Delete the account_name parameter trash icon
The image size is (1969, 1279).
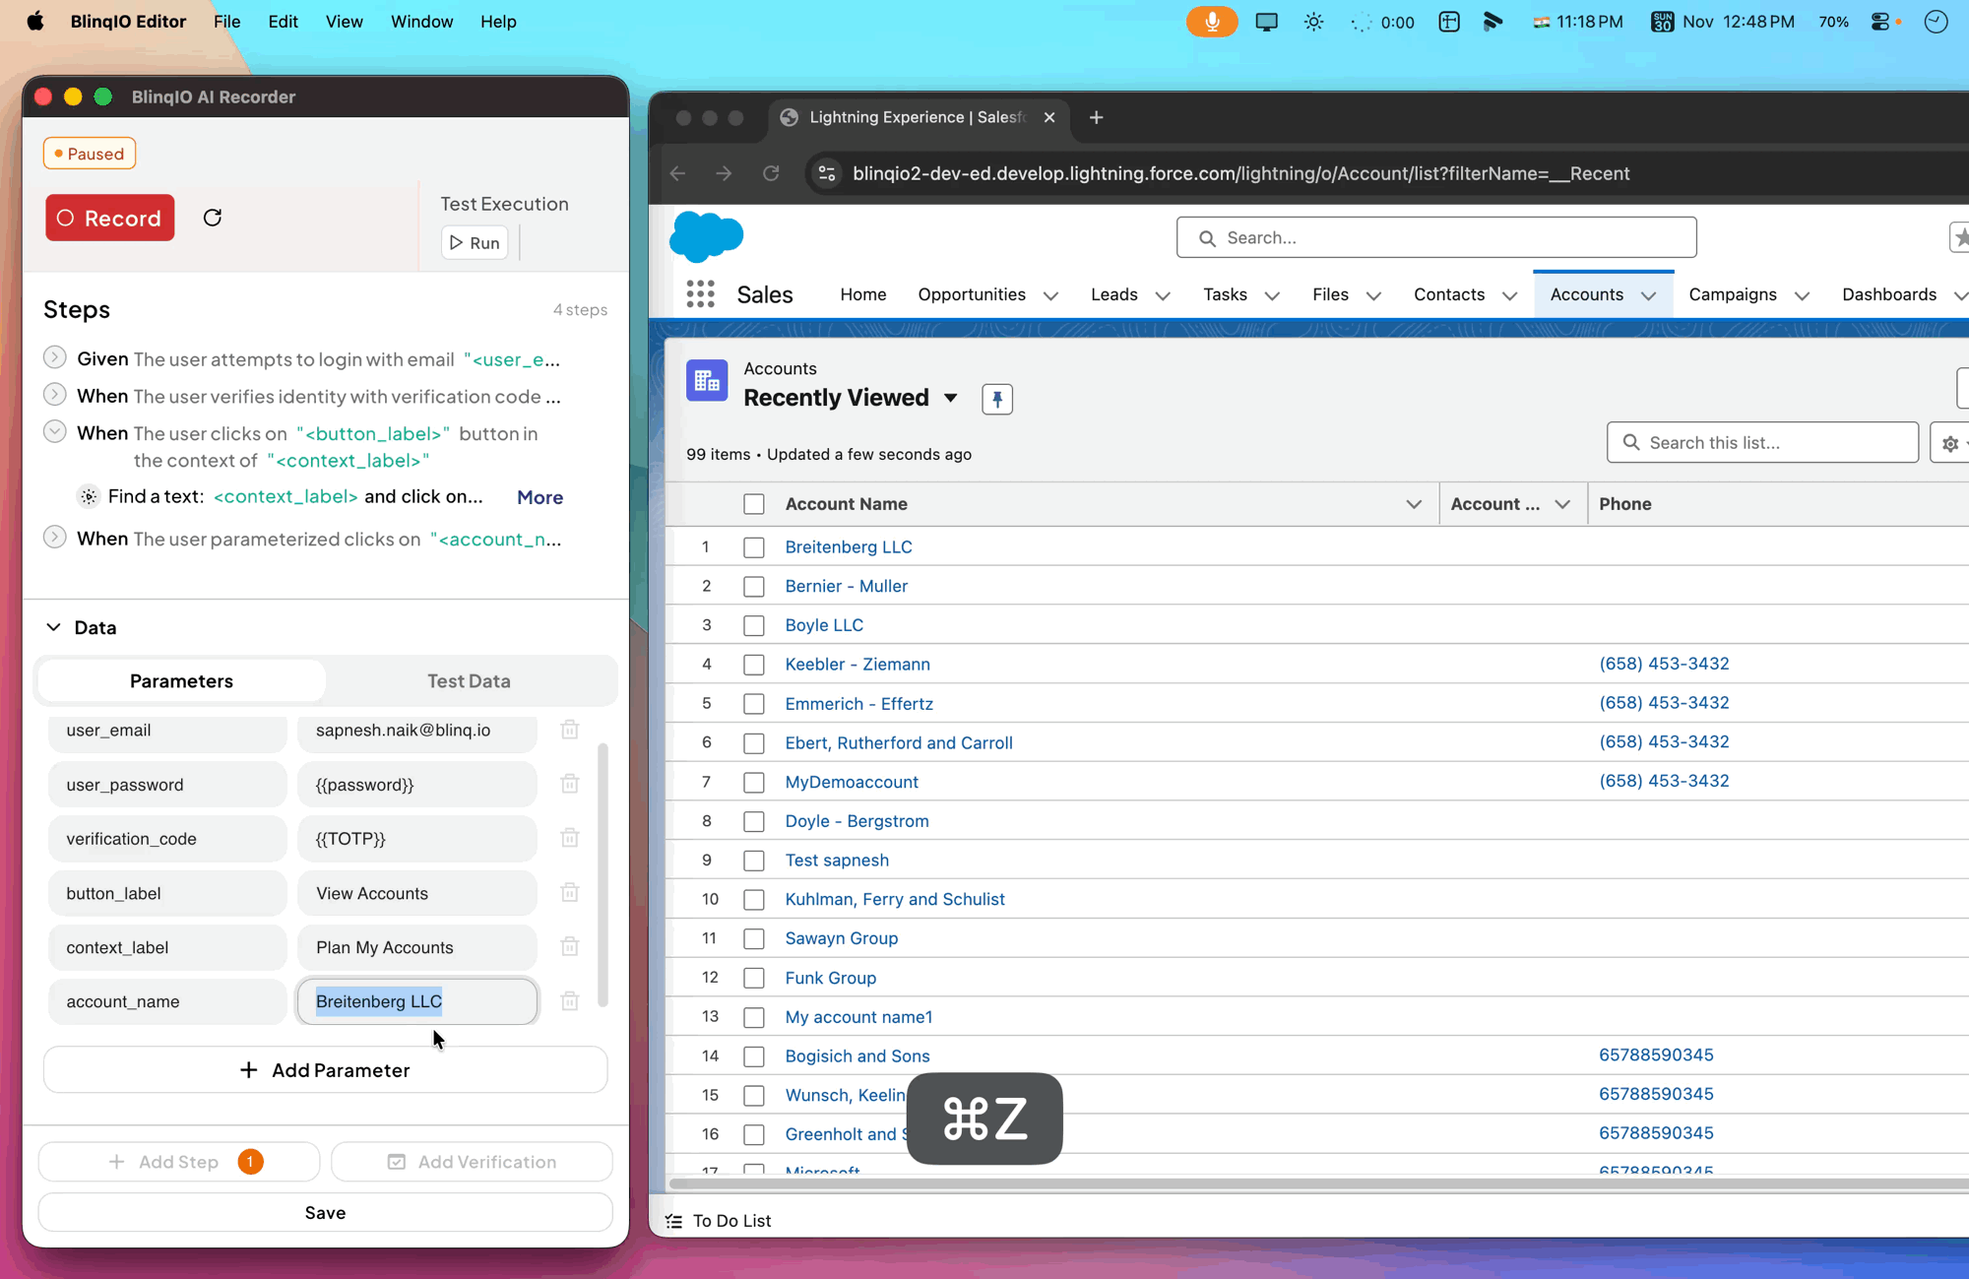click(x=569, y=1001)
